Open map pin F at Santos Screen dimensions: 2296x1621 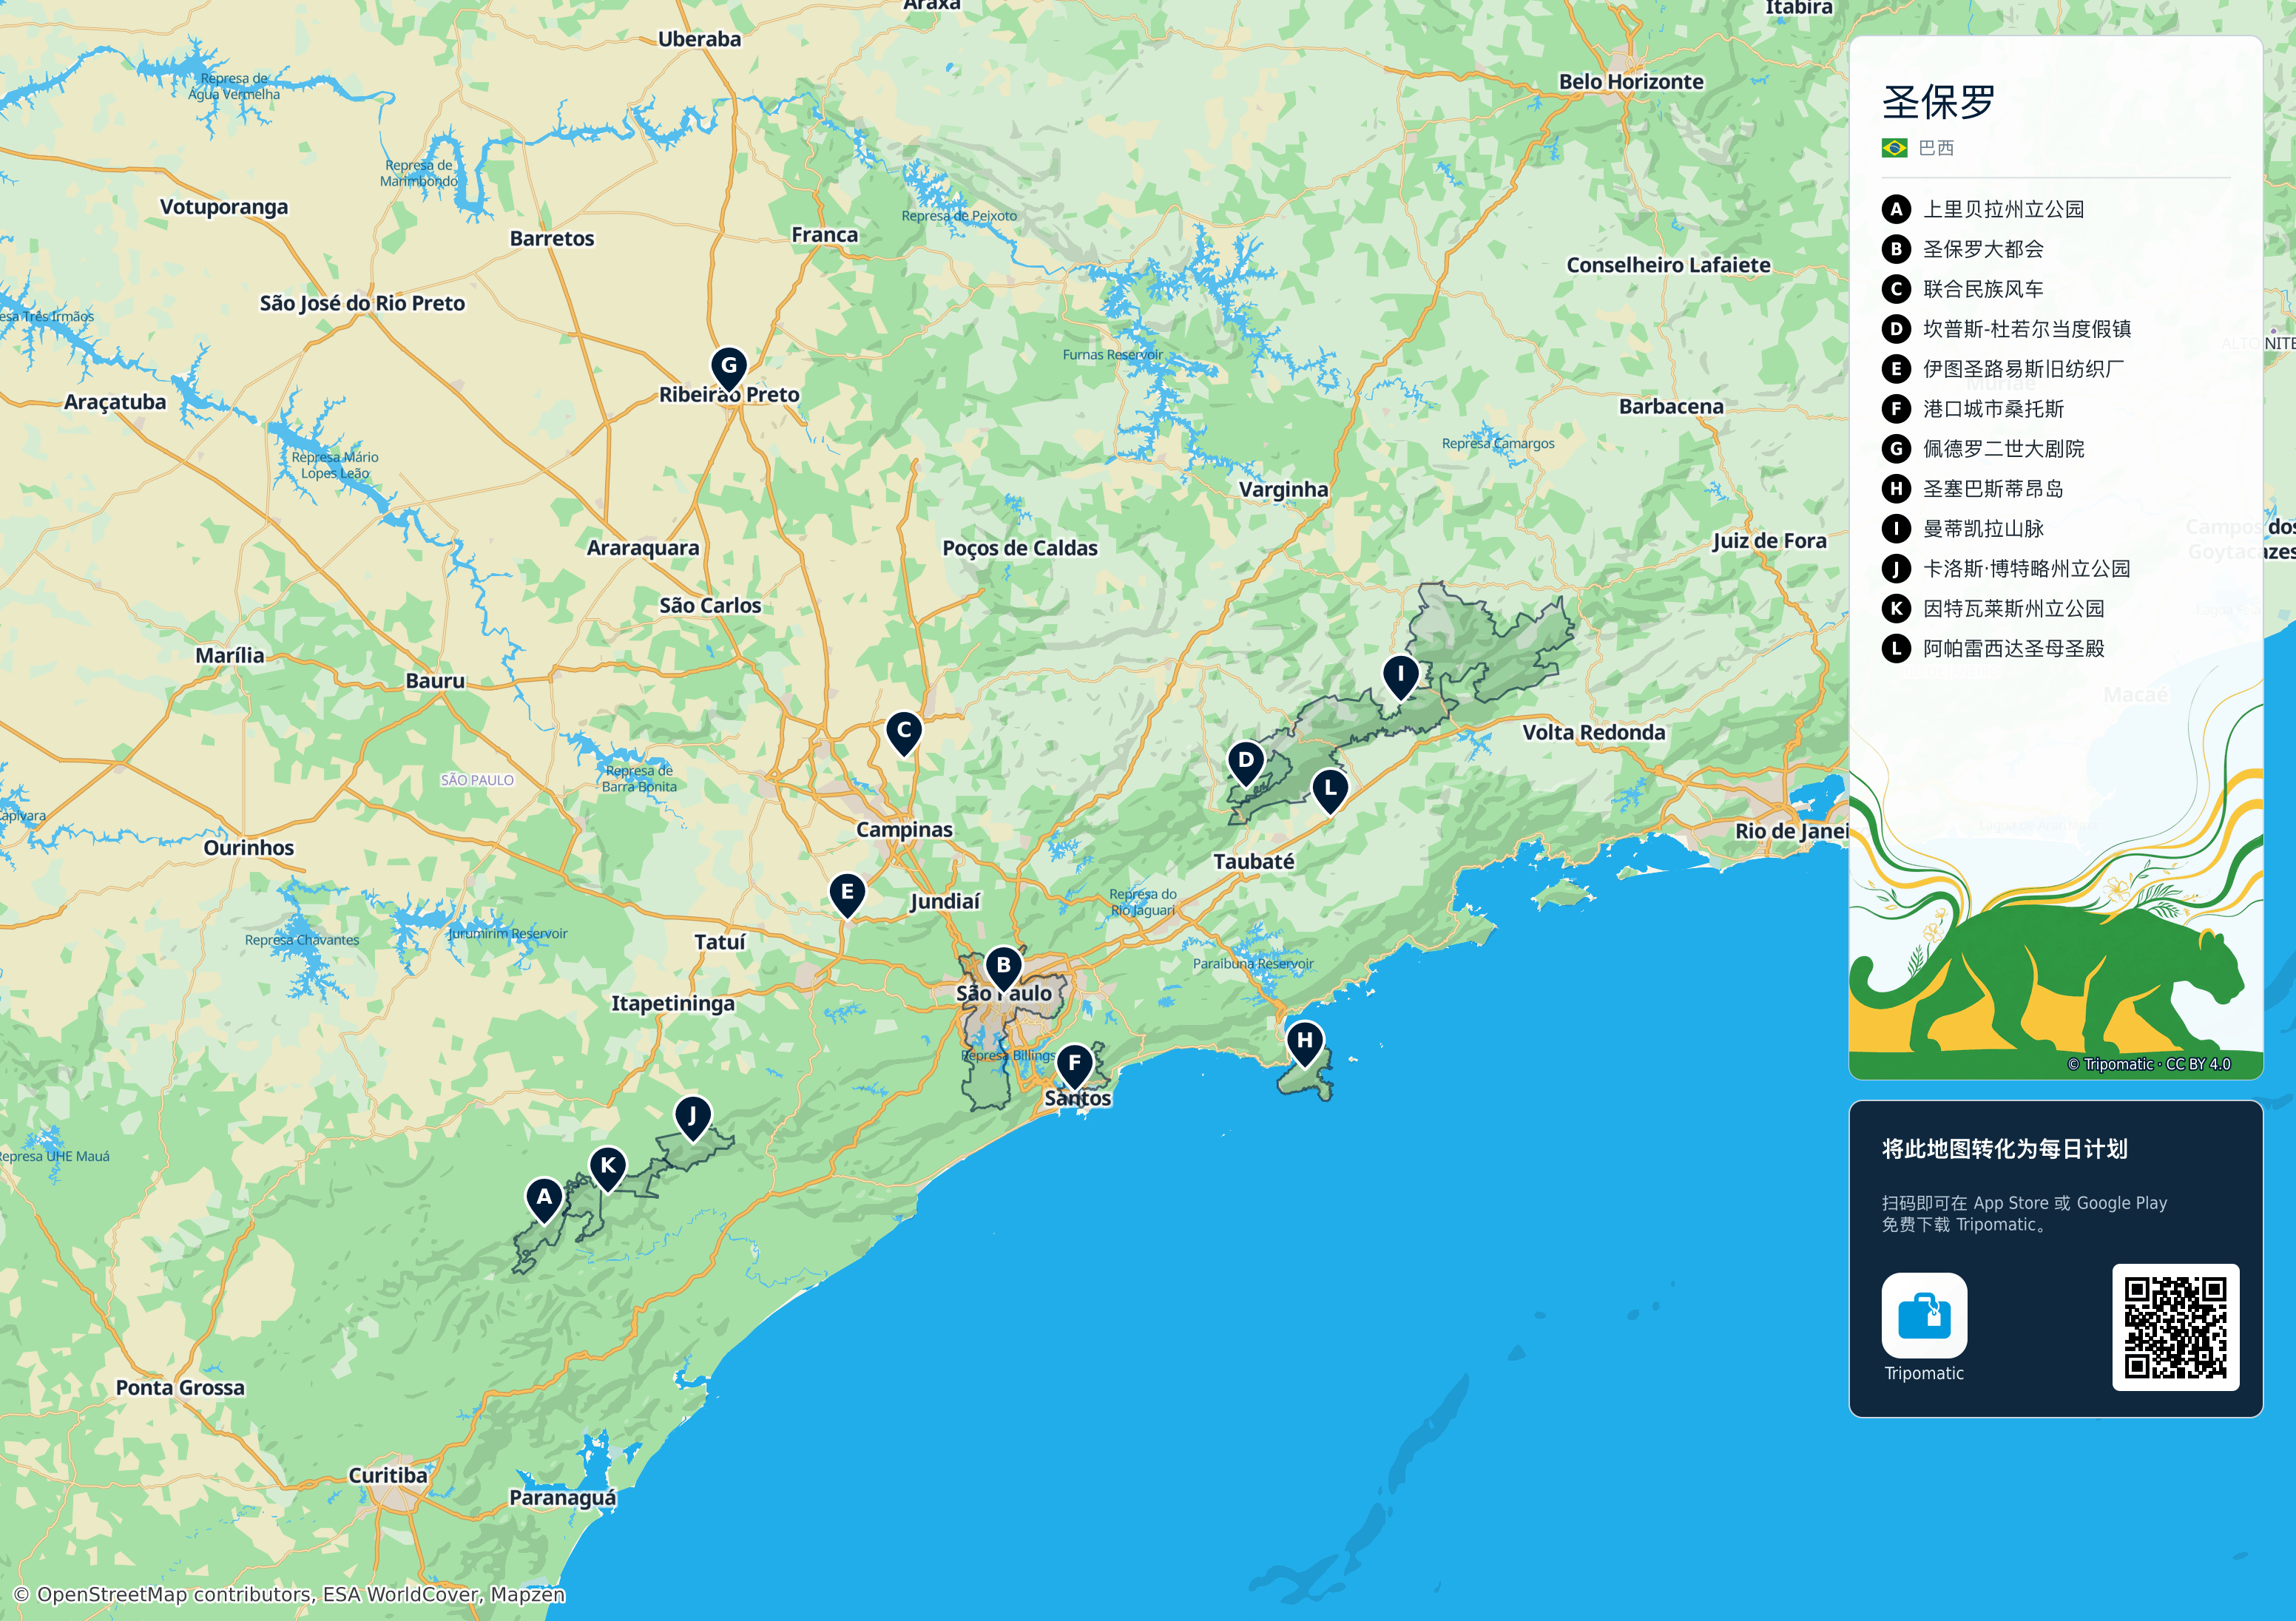coord(1074,1067)
